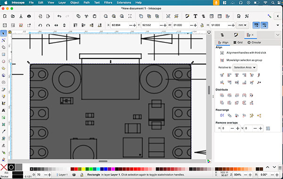
Task: Toggle the first highlighted stroke scaling button
Action: tap(256, 25)
